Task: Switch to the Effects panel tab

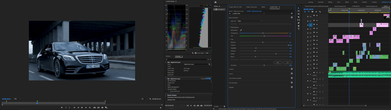Action: [x=263, y=7]
